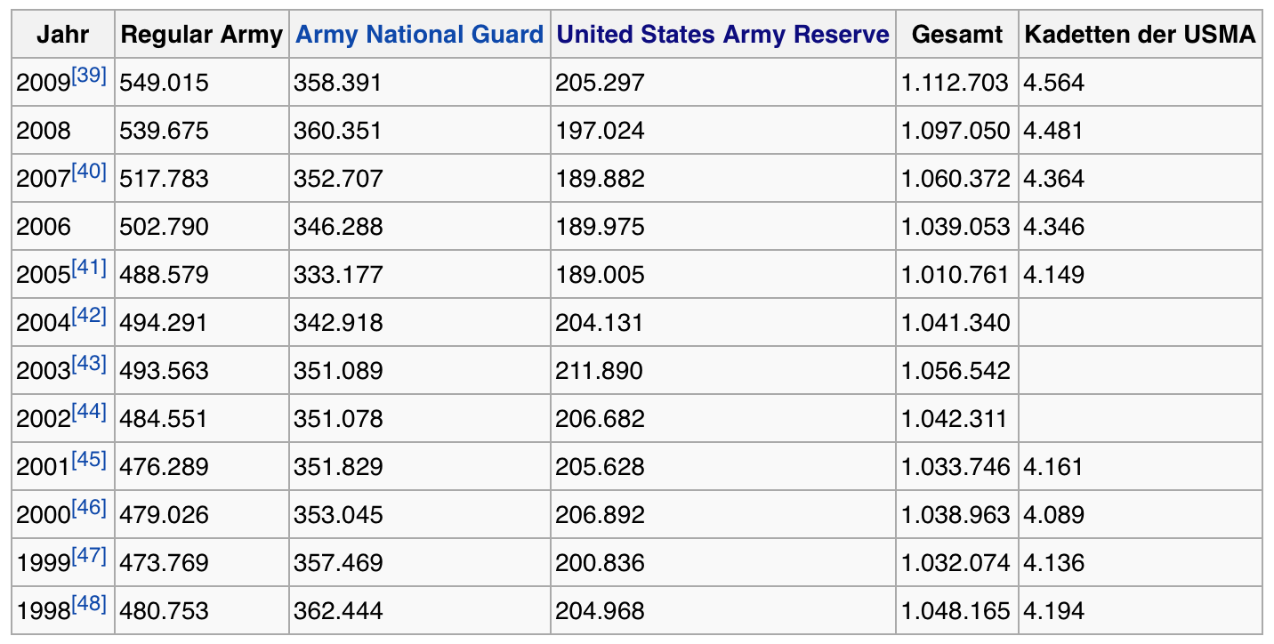Click National Guard value 351.089

[x=338, y=371]
